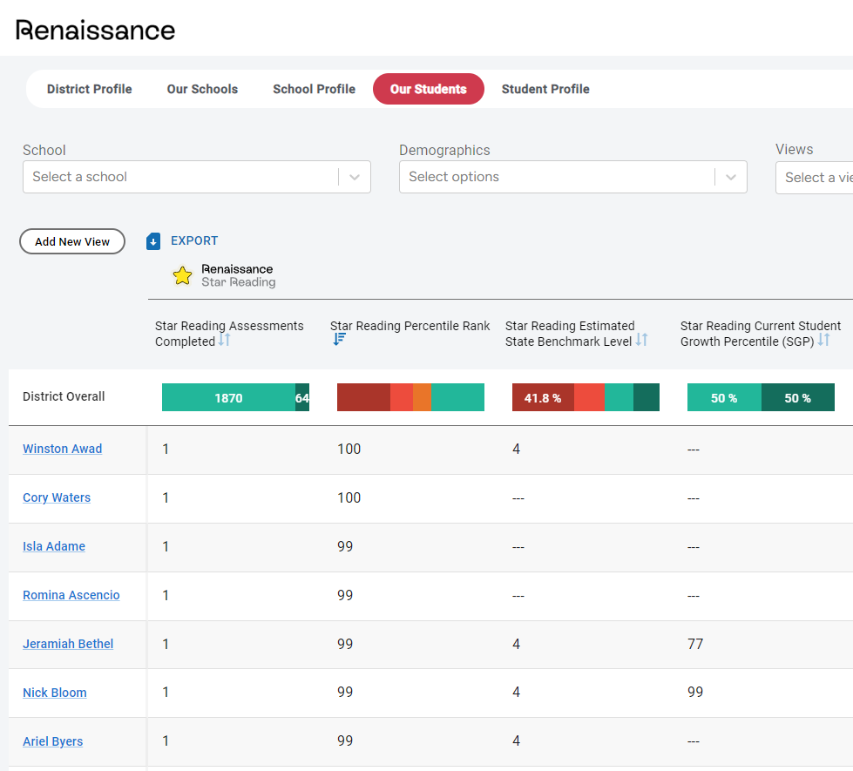Click Jeramiah Bethel's SGP value 77
This screenshot has height=771, width=853.
point(695,644)
